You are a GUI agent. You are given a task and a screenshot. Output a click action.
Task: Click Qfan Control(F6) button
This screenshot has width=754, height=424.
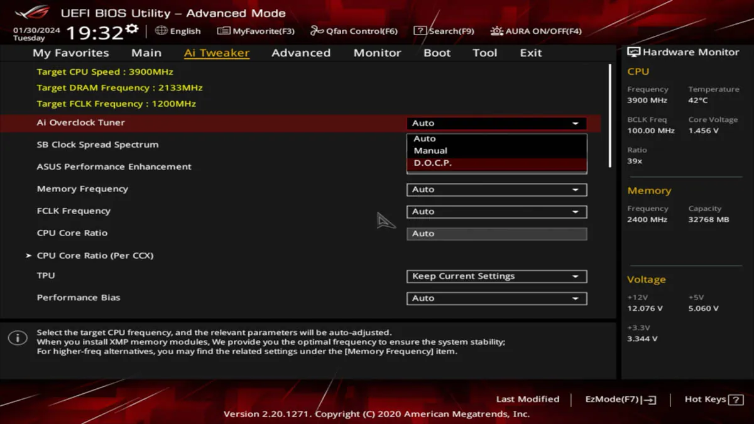(354, 31)
